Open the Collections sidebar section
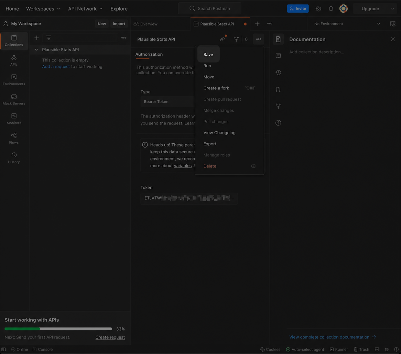The width and height of the screenshot is (401, 354). 14,41
